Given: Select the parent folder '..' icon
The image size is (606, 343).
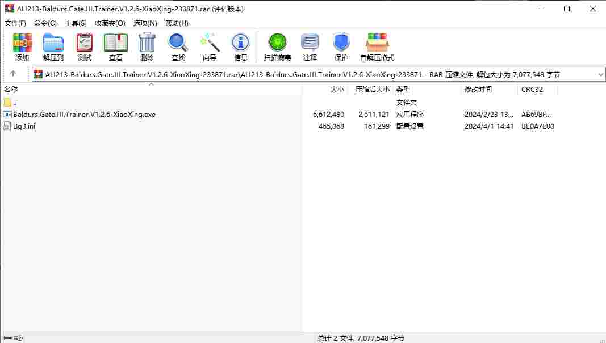Looking at the screenshot, I should [7, 102].
